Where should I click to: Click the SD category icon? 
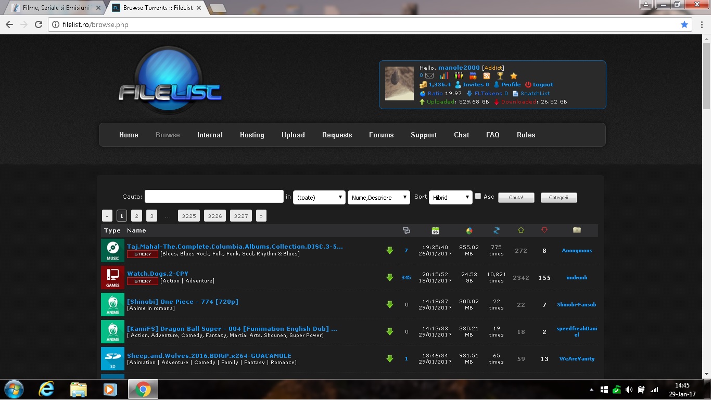[112, 359]
